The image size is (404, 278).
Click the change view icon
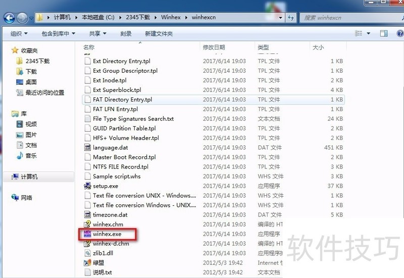pyautogui.click(x=359, y=33)
